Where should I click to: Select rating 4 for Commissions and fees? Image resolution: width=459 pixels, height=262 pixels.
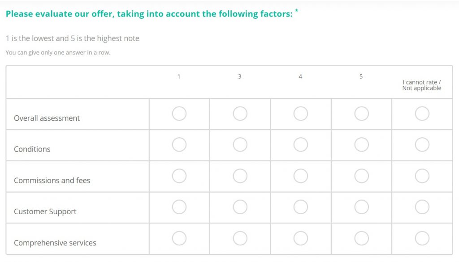tap(301, 176)
